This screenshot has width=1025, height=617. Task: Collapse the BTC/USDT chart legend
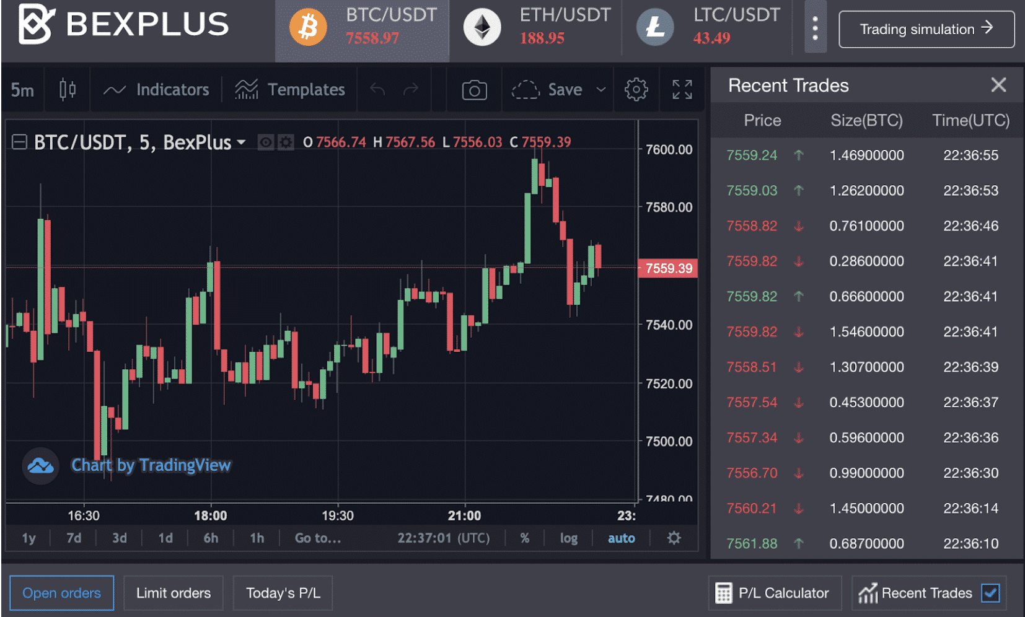[x=20, y=142]
